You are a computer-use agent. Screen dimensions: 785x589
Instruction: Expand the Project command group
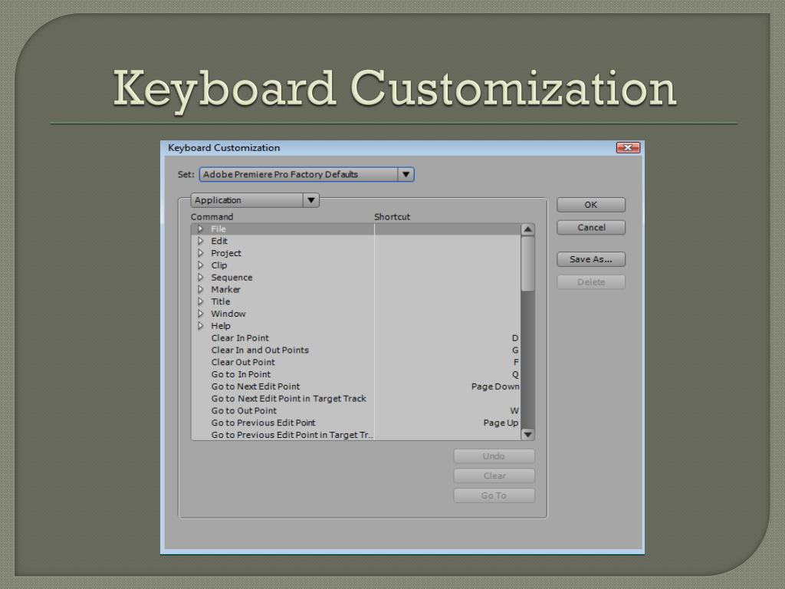click(x=201, y=253)
